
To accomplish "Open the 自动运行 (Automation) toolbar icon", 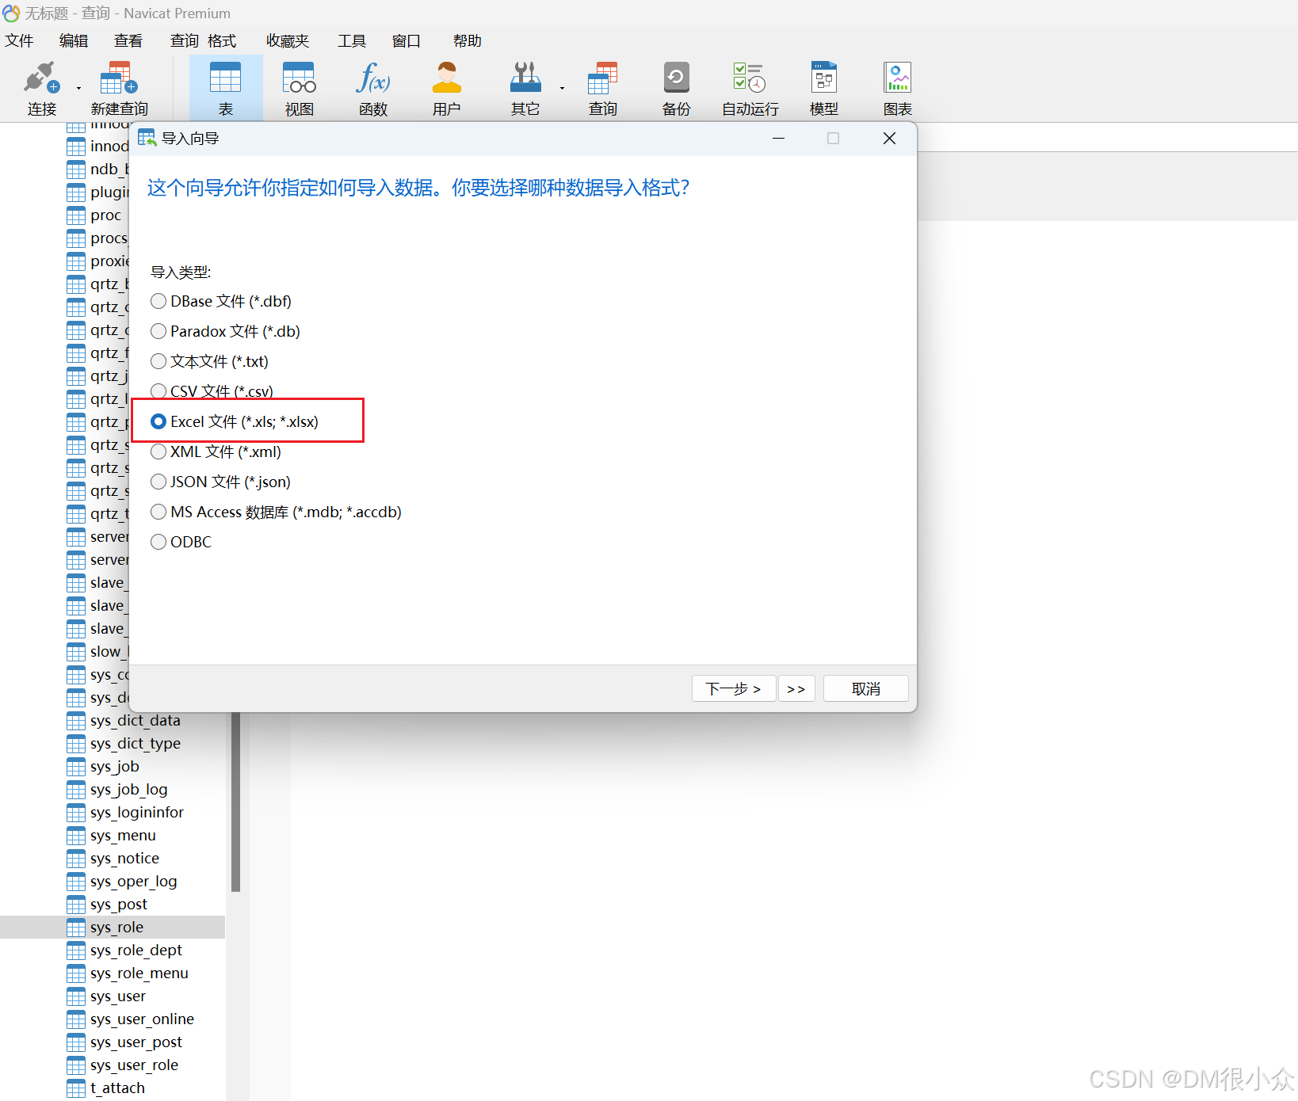I will (x=750, y=88).
